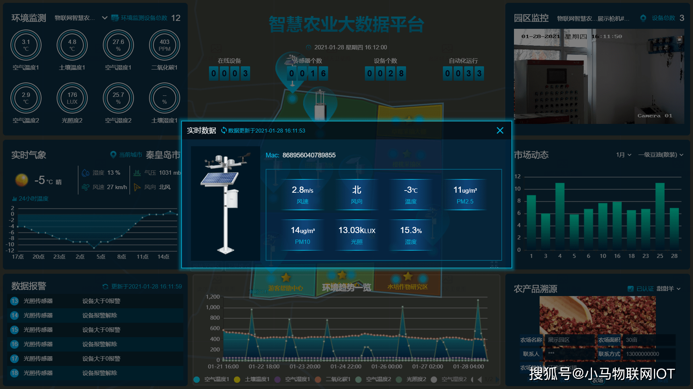This screenshot has height=389, width=693.
Task: Click the 风向 direction flag icon
Action: (x=137, y=187)
